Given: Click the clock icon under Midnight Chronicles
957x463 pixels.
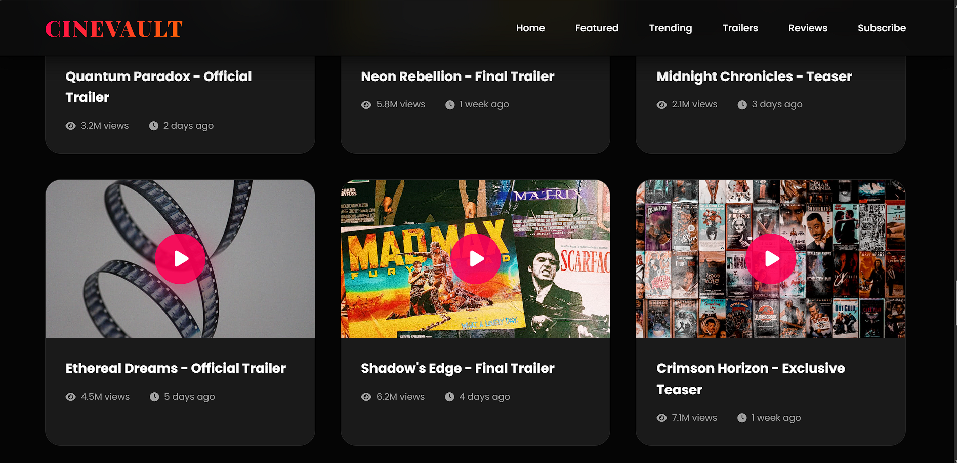Looking at the screenshot, I should tap(742, 105).
